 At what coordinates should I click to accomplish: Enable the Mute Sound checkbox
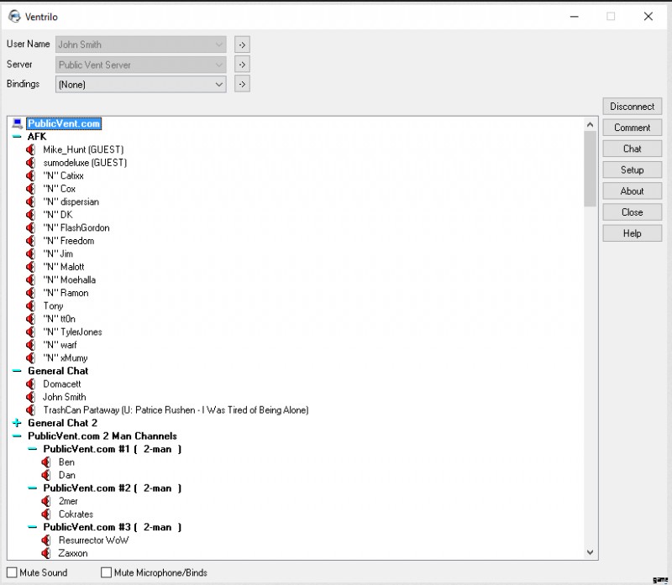tap(12, 572)
